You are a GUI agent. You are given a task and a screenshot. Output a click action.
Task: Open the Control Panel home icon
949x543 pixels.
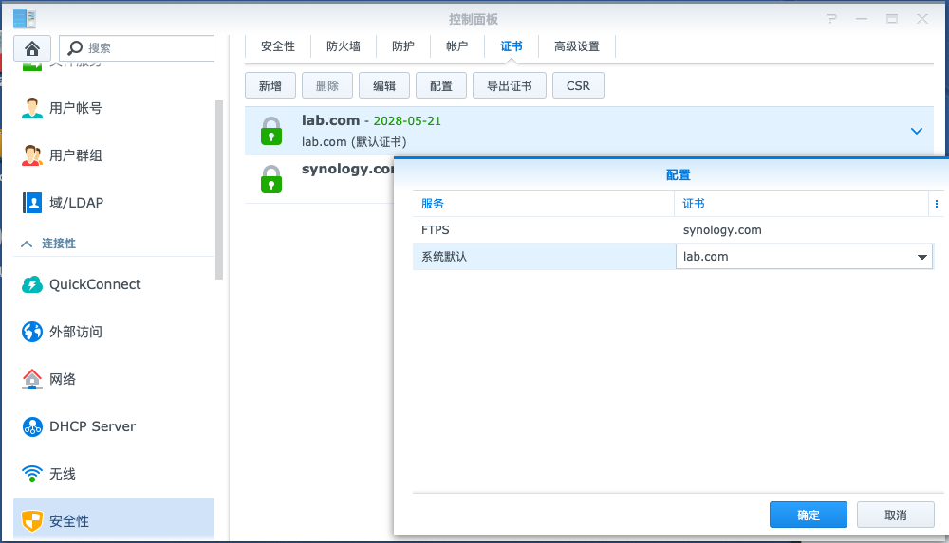pos(32,47)
